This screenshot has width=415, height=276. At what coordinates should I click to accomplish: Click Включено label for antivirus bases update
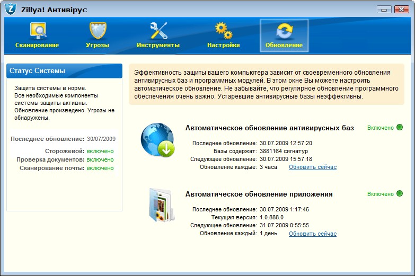coord(381,128)
